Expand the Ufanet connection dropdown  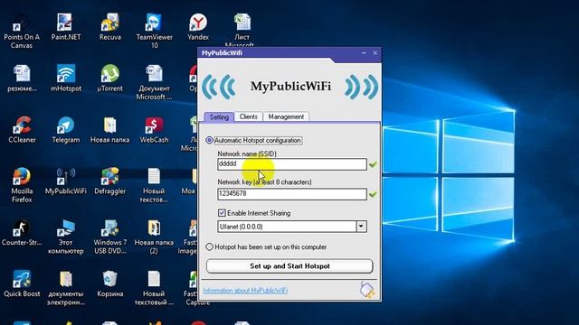361,227
